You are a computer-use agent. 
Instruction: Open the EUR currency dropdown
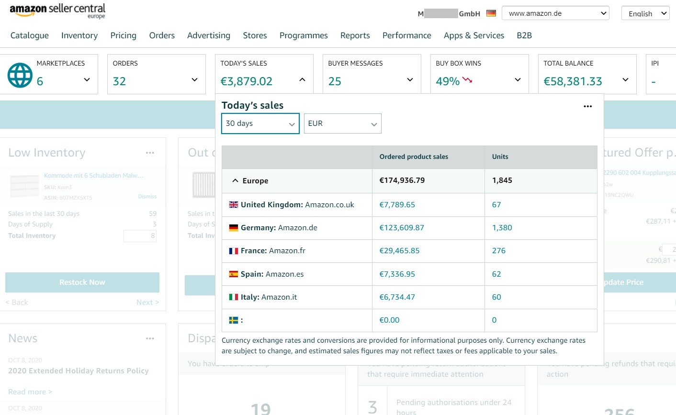point(342,123)
